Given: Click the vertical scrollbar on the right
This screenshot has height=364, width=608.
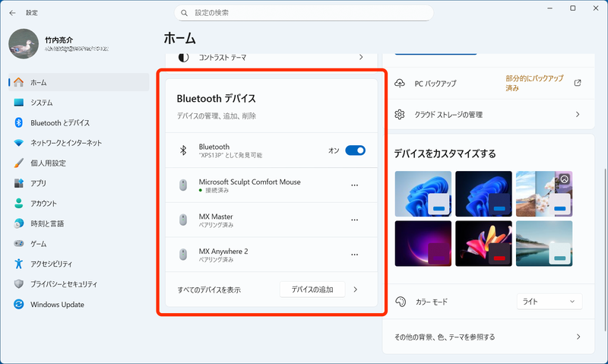Looking at the screenshot, I should coord(605,250).
